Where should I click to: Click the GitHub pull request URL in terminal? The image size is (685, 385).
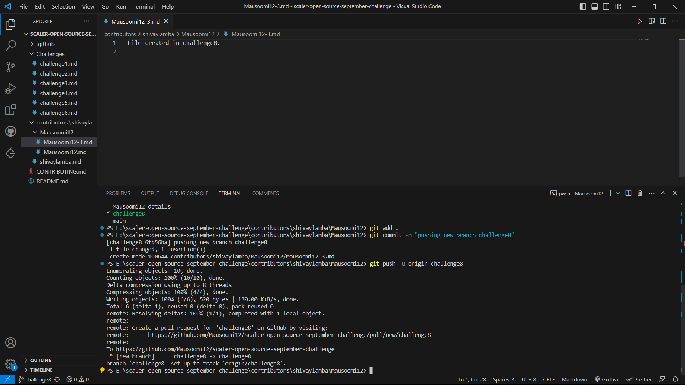click(x=290, y=335)
